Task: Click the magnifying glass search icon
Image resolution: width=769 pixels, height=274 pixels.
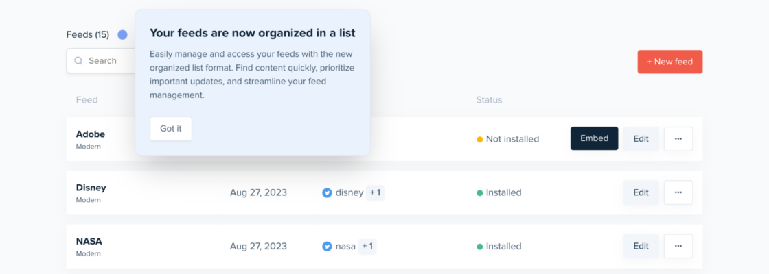Action: (79, 61)
